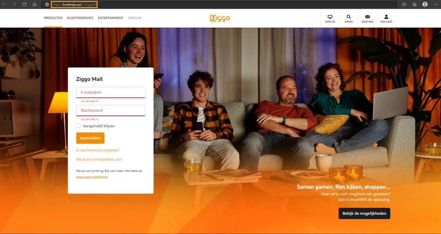Open Ziggo Mail from header

(x=367, y=18)
